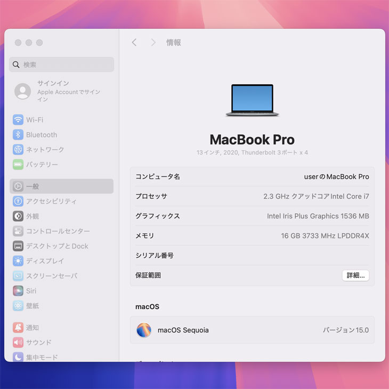
Task: Select the ディスプレイ sidebar item
Action: [x=45, y=261]
